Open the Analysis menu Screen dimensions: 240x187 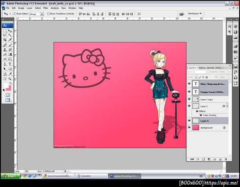[55, 8]
